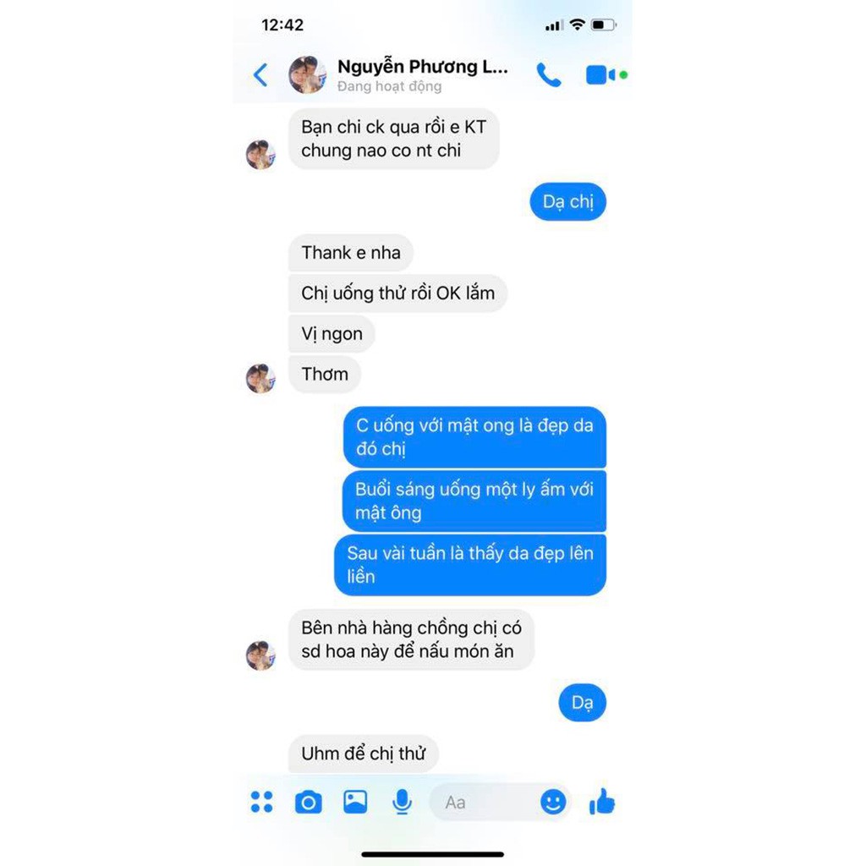
Task: Tap the "Uhm để chị thử" message
Action: click(x=364, y=754)
